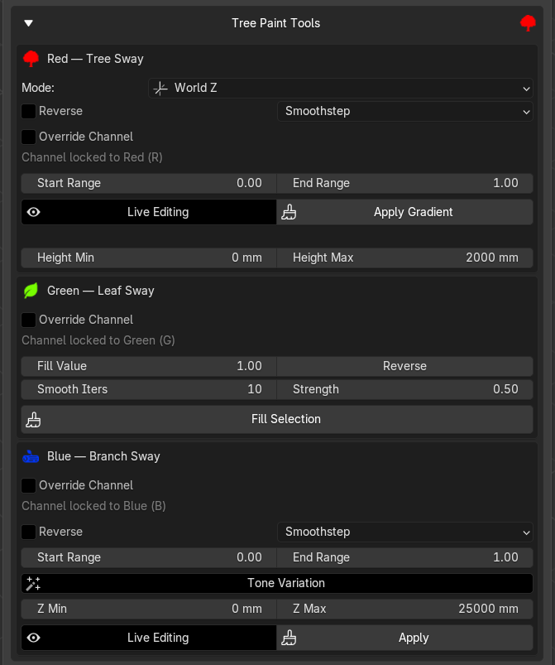
Task: Click the Tone Variation button label
Action: [x=285, y=583]
